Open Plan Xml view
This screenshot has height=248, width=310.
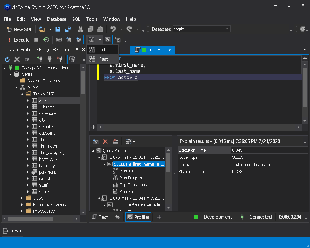(x=127, y=192)
